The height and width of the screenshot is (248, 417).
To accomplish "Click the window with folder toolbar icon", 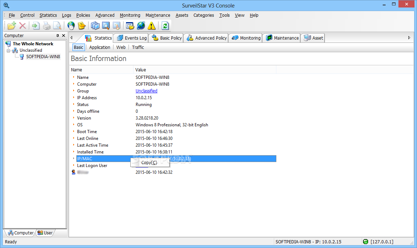I will pos(130,26).
